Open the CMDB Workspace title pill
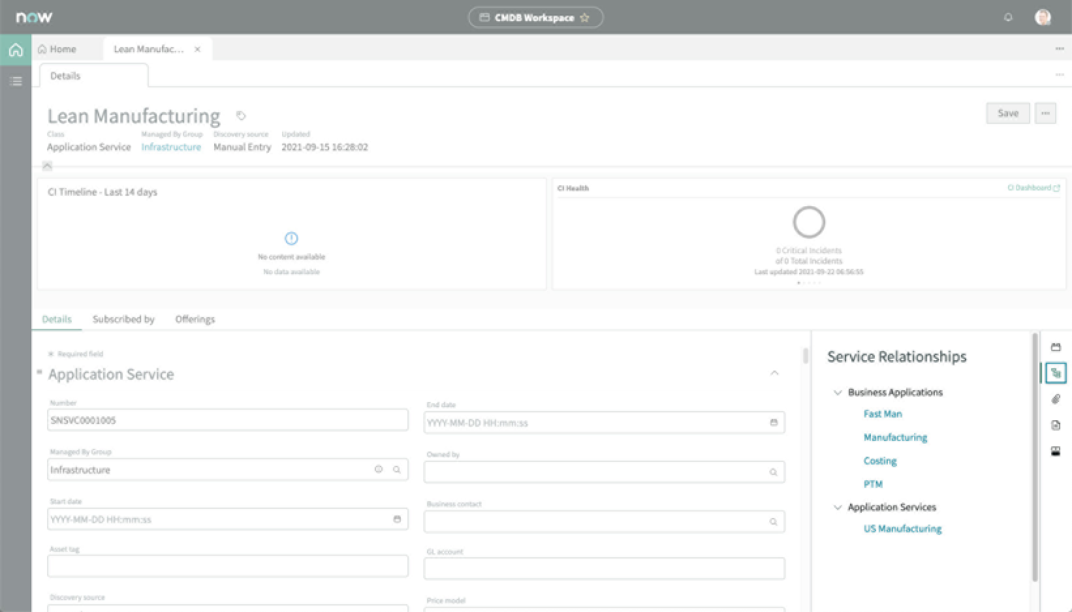Image resolution: width=1072 pixels, height=612 pixels. [535, 18]
